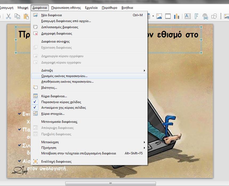Click the Delete slide icon in menu
229x186 pixels.
tap(35, 33)
